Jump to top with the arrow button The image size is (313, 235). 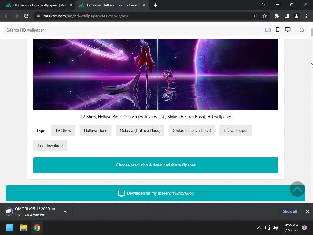coord(297,189)
